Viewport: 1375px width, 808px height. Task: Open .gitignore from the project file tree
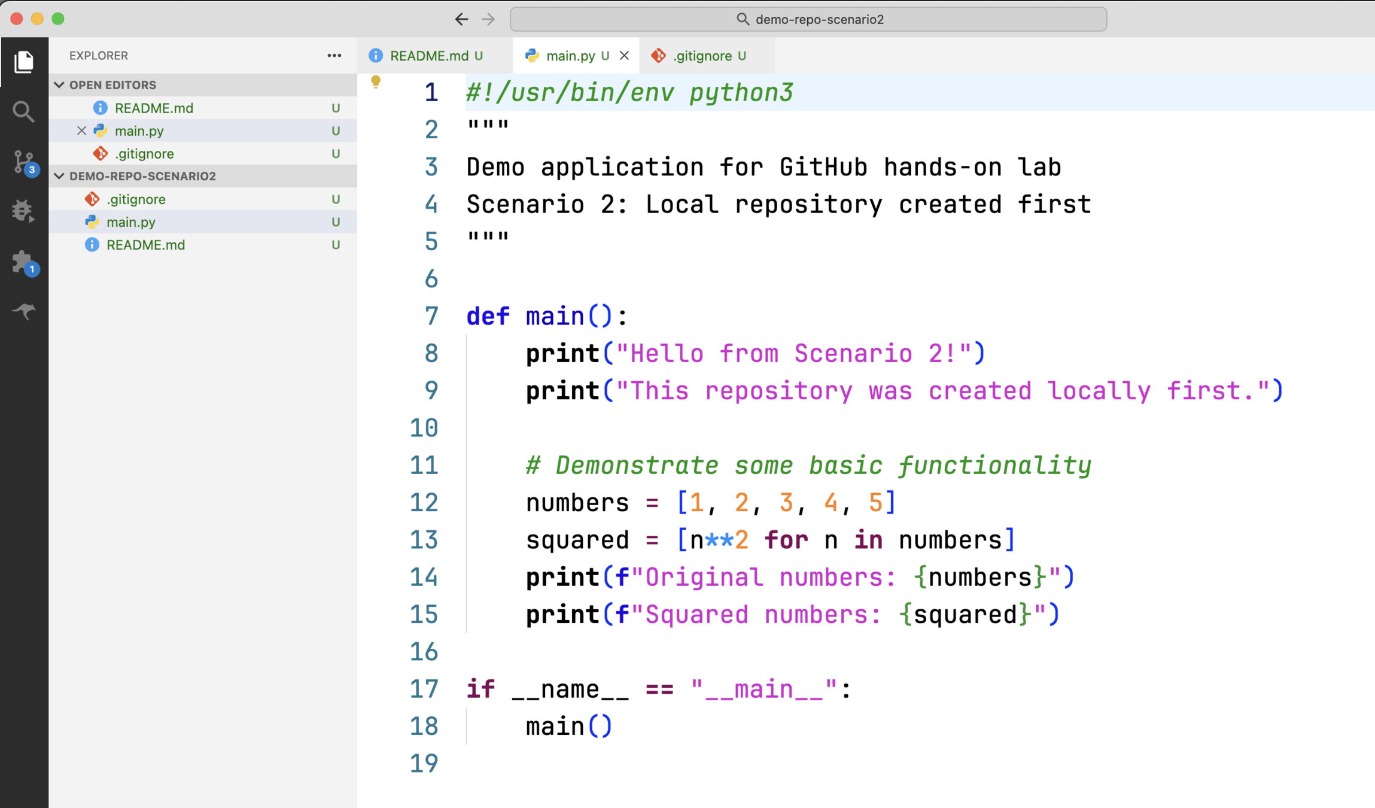point(136,199)
